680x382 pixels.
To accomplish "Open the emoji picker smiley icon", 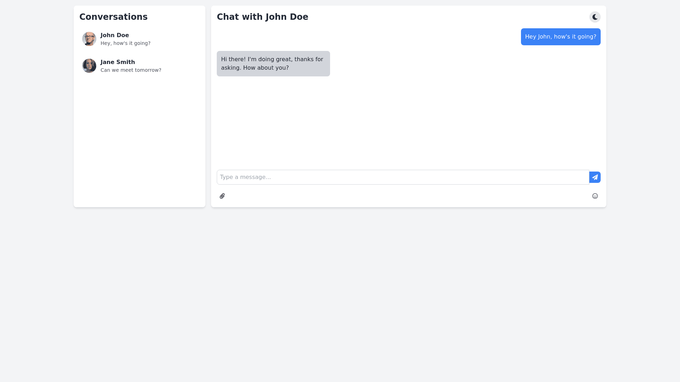I will (595, 196).
